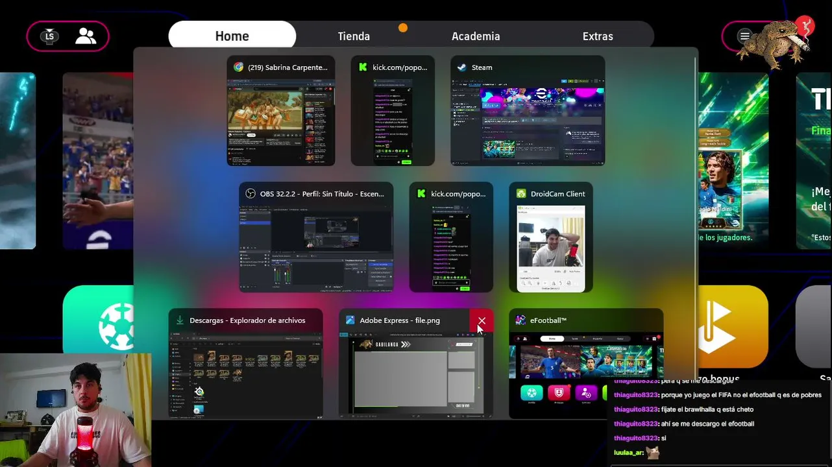The image size is (832, 467).
Task: Click the Steam icon in the switcher
Action: [461, 67]
